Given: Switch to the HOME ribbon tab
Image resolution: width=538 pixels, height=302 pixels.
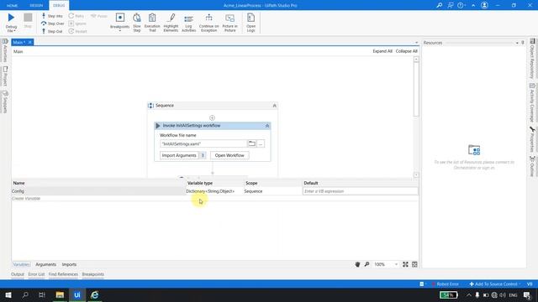Looking at the screenshot, I should pyautogui.click(x=12, y=6).
